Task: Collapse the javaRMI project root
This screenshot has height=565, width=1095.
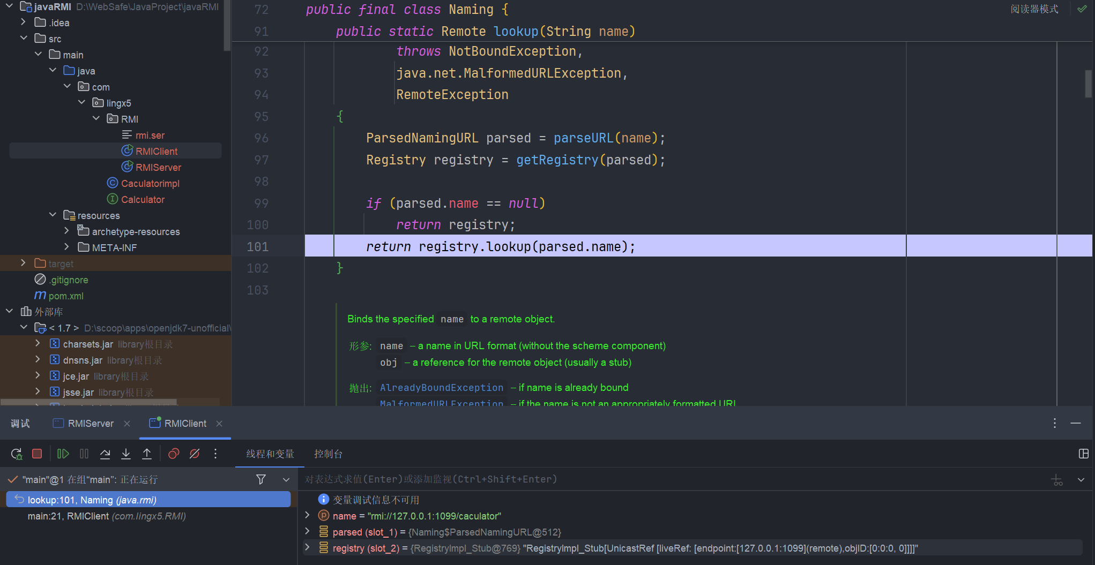Action: (10, 6)
